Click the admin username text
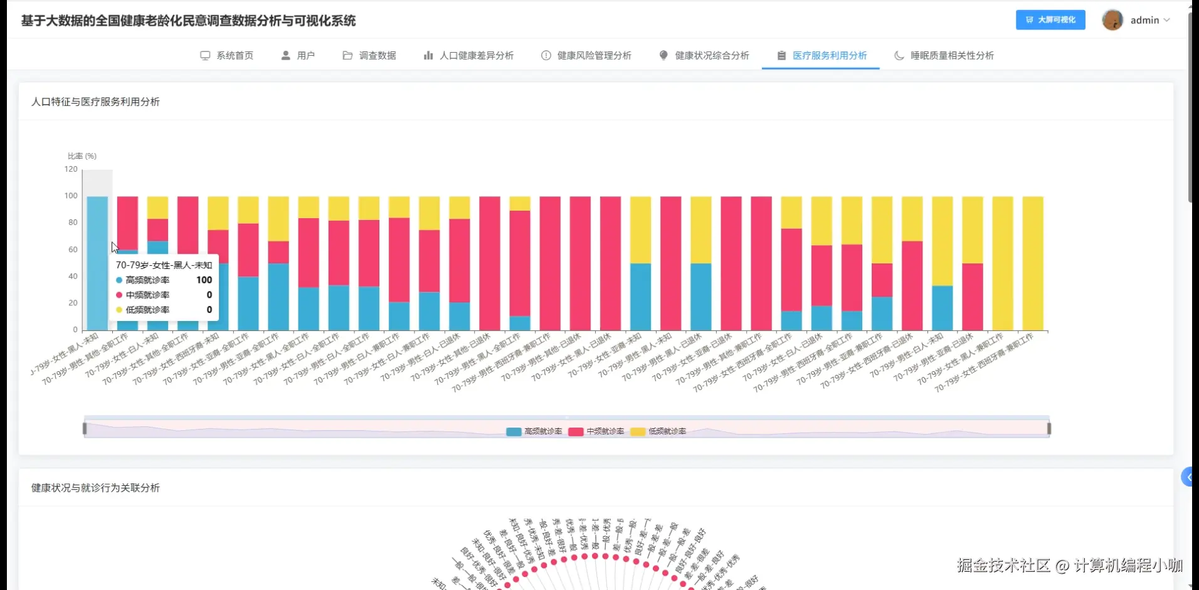The image size is (1199, 590). [x=1144, y=20]
